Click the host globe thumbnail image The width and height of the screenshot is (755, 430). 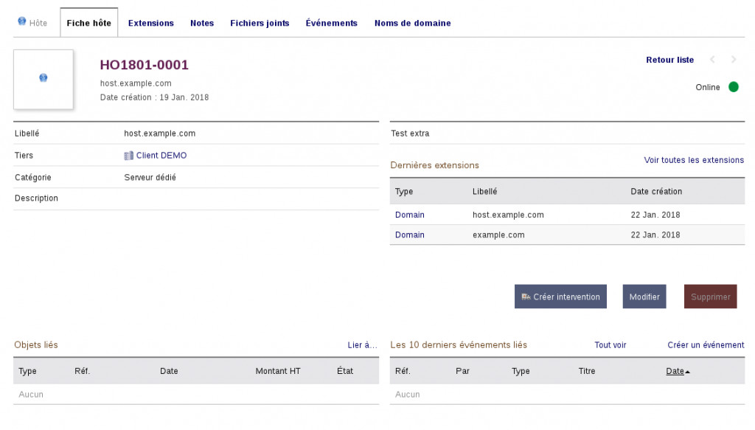click(44, 78)
